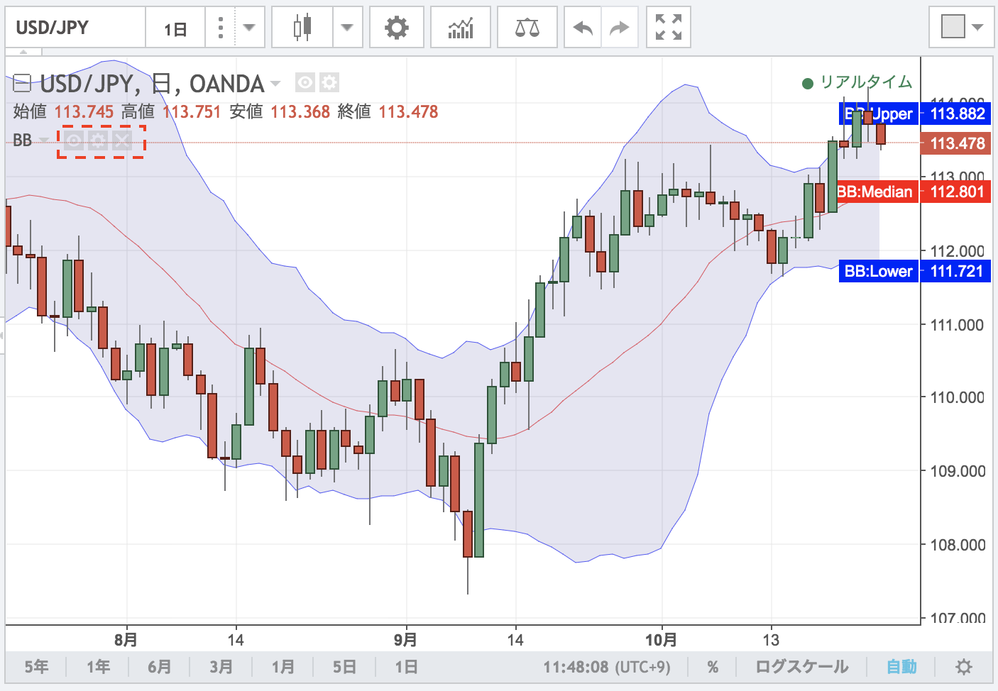998x691 pixels.
Task: Open chart settings gear in top toolbar
Action: coord(397,28)
